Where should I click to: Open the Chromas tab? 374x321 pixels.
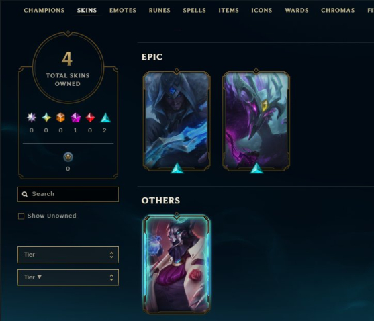click(x=338, y=11)
